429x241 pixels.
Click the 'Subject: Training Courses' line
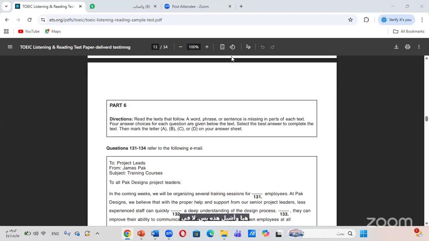[x=136, y=173]
